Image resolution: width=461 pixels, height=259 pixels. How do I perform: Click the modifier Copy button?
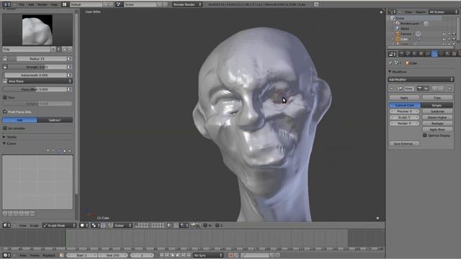(x=437, y=98)
